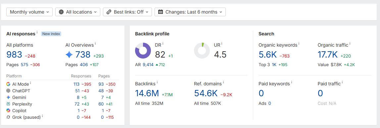
Task: Click the UR donut chart
Action: pyautogui.click(x=202, y=51)
